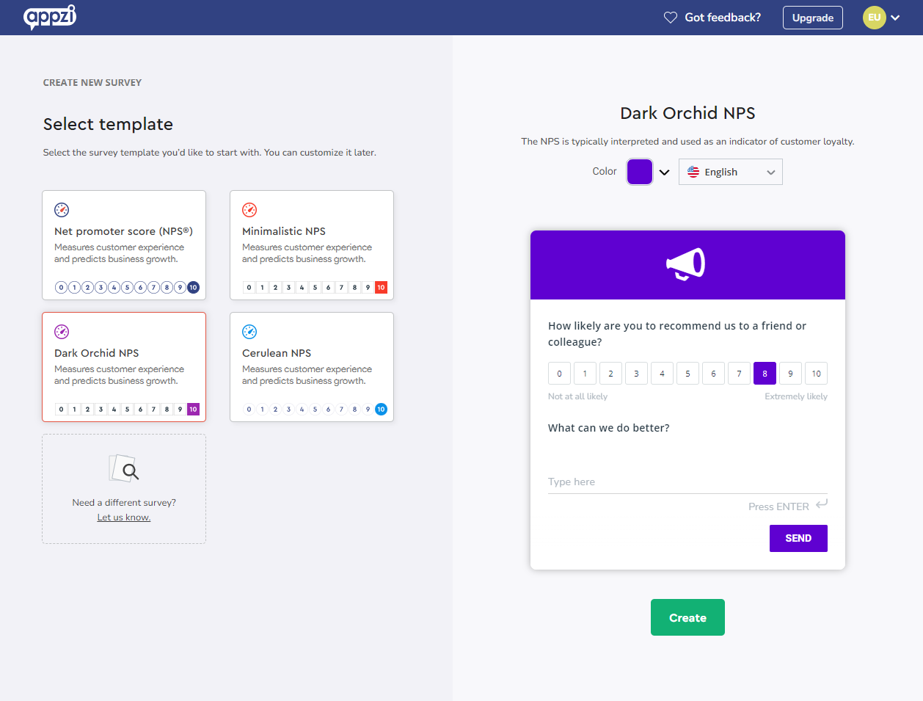
Task: Select highlighted score 8 in survey preview
Action: (x=765, y=374)
